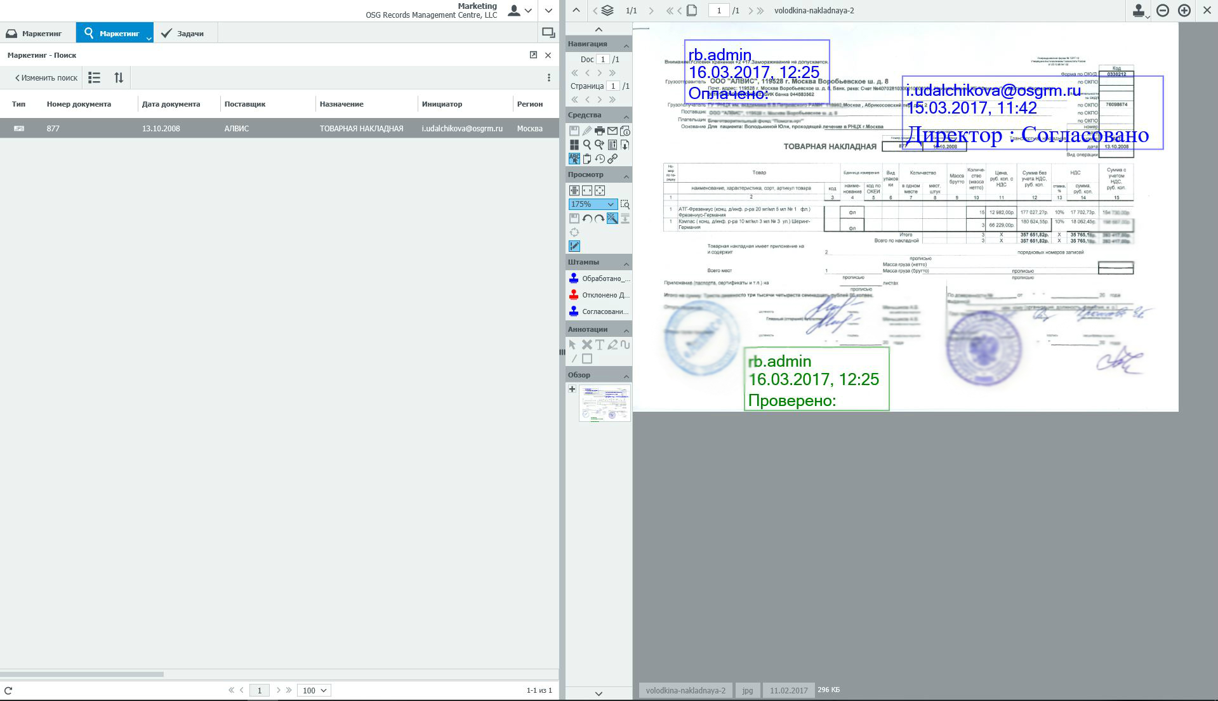Click the email envelope icon
The image size is (1218, 701).
612,131
